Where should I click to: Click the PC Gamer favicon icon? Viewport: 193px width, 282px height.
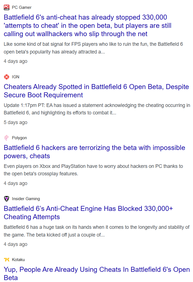click(7, 7)
